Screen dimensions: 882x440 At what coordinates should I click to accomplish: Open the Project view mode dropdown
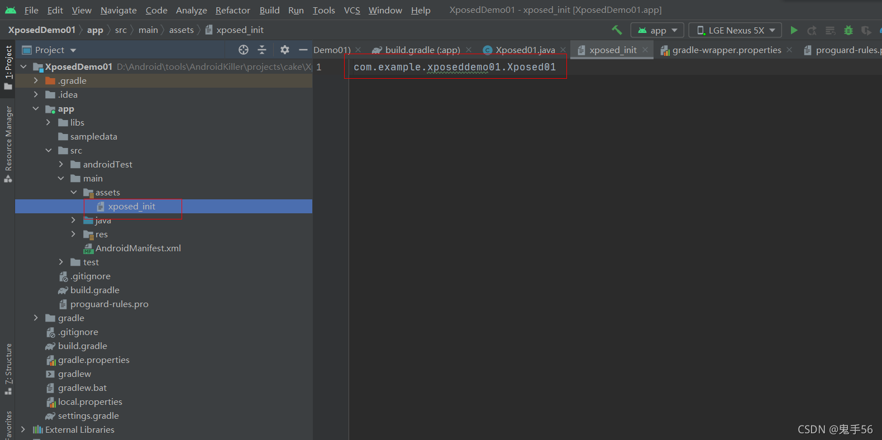49,50
